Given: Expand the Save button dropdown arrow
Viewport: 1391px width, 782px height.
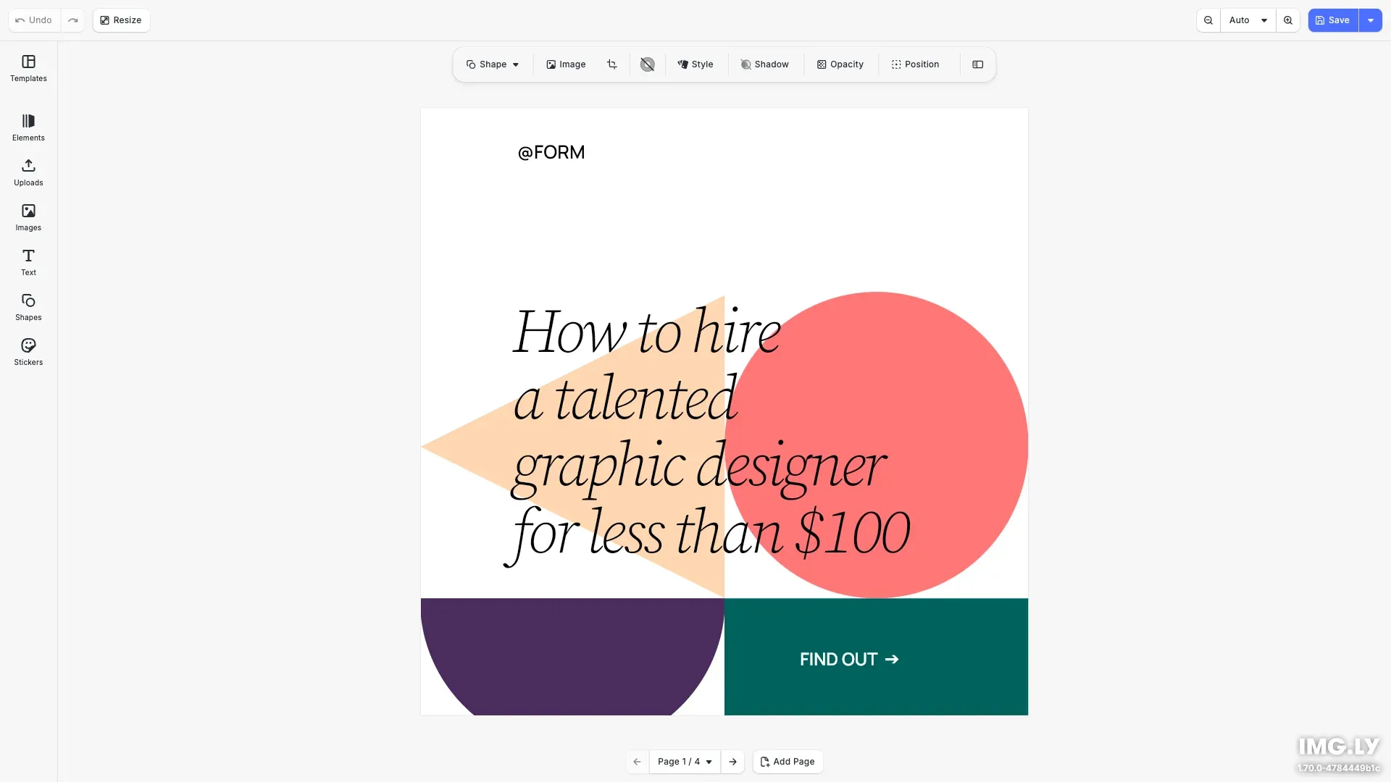Looking at the screenshot, I should click(x=1371, y=20).
